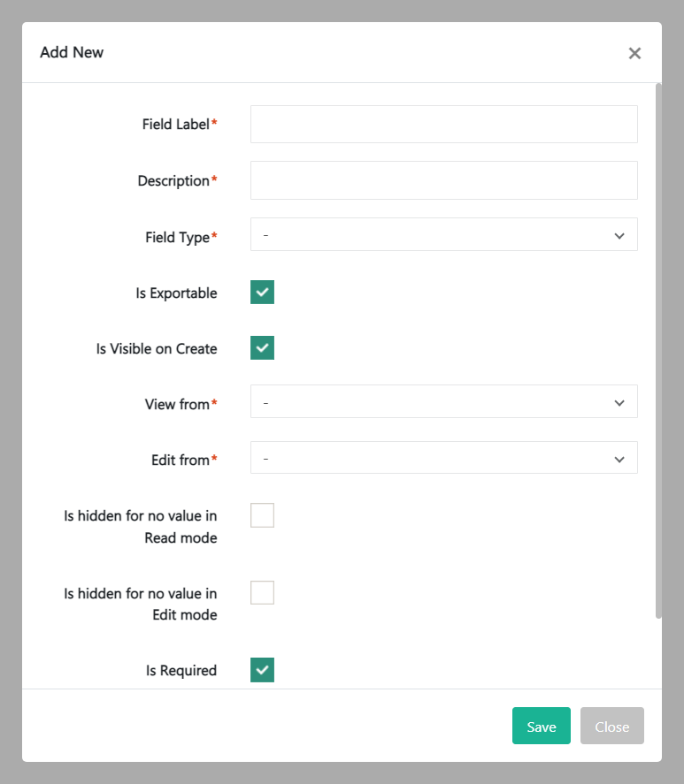This screenshot has height=784, width=684.
Task: Click the Description text input
Action: coord(443,180)
